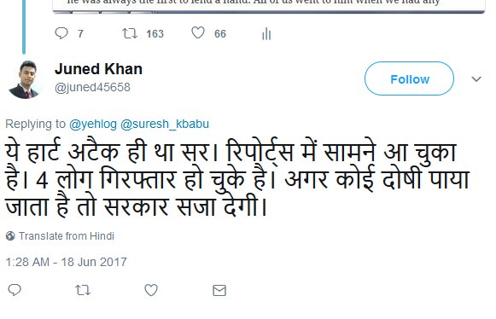Open the @juned45658 handle
The height and width of the screenshot is (319, 496).
click(x=92, y=87)
